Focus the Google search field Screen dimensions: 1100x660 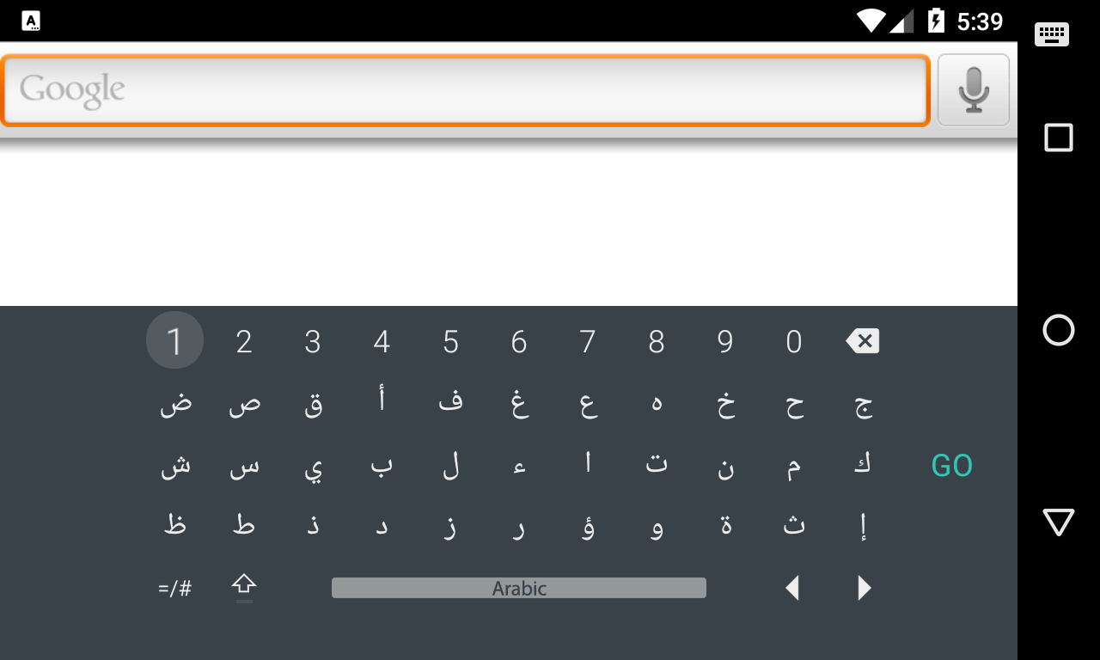pyautogui.click(x=465, y=90)
